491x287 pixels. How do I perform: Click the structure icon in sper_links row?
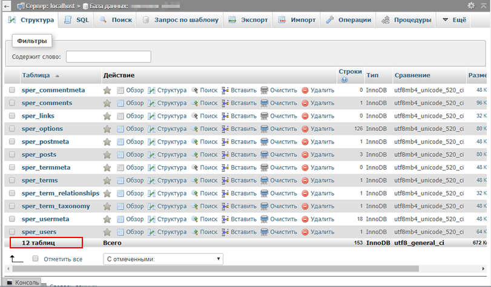click(151, 116)
